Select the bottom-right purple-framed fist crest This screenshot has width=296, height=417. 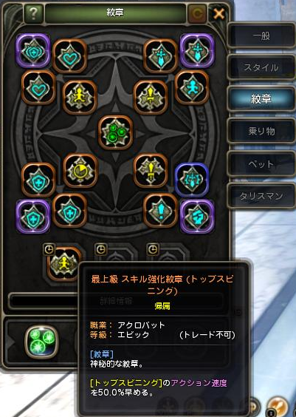click(x=197, y=216)
